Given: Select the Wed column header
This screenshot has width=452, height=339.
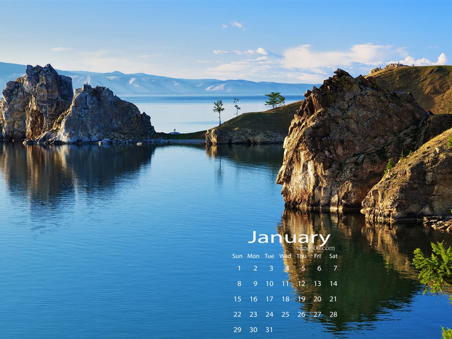Looking at the screenshot, I should click(285, 256).
